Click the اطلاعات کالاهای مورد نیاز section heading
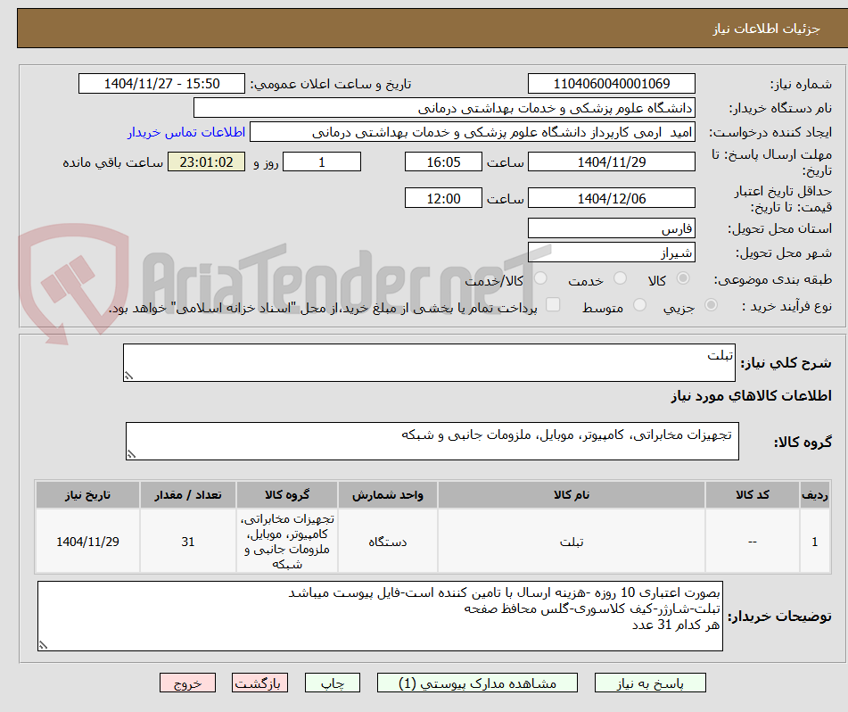The image size is (848, 712). click(751, 395)
